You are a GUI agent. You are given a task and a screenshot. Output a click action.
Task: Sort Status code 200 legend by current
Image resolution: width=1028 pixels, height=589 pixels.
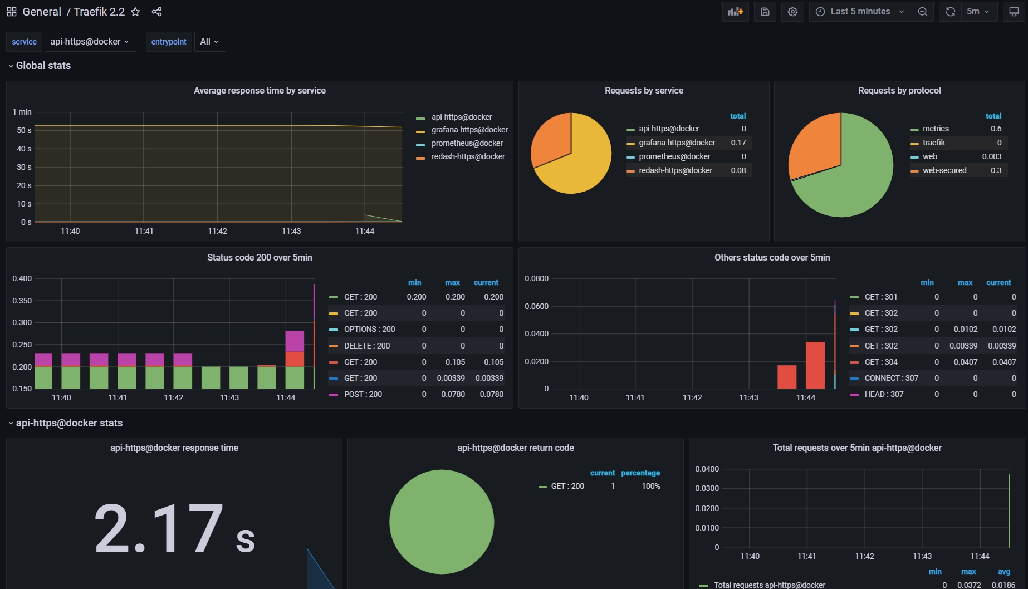[x=486, y=283]
